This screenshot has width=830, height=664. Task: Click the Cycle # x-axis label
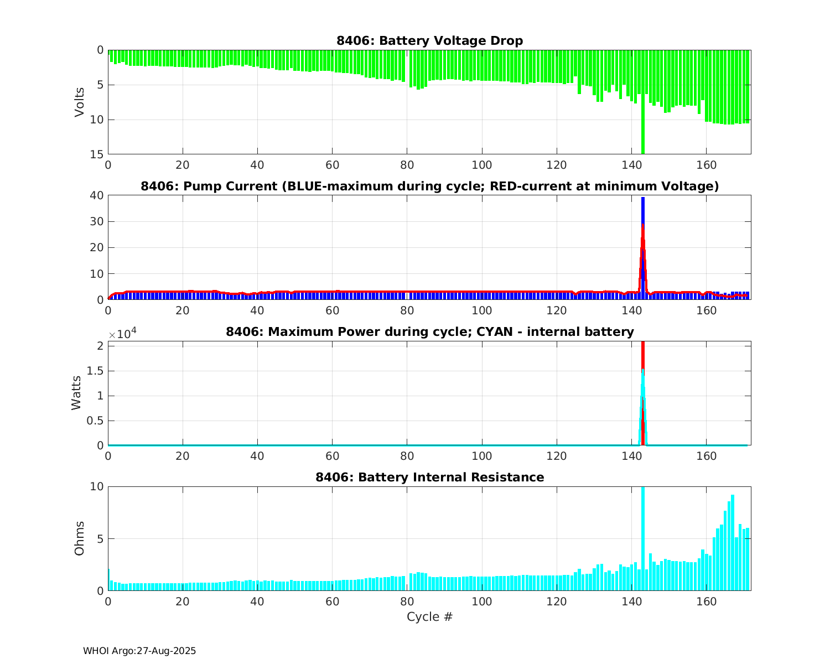pyautogui.click(x=429, y=617)
